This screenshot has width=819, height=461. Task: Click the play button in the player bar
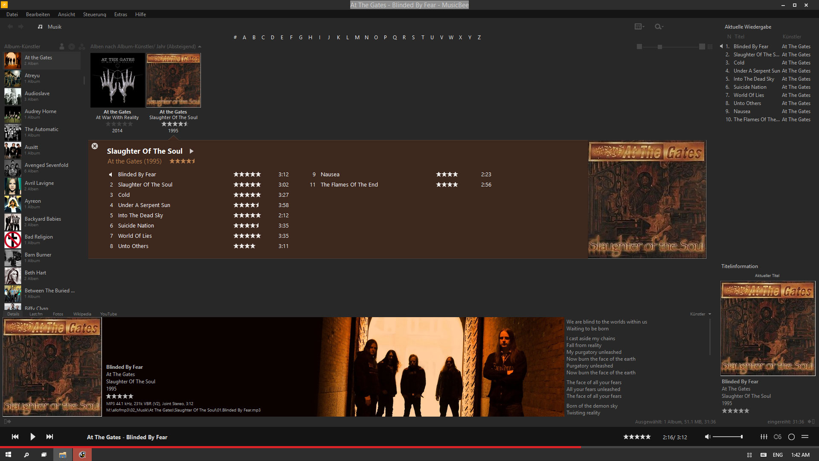[x=33, y=437]
